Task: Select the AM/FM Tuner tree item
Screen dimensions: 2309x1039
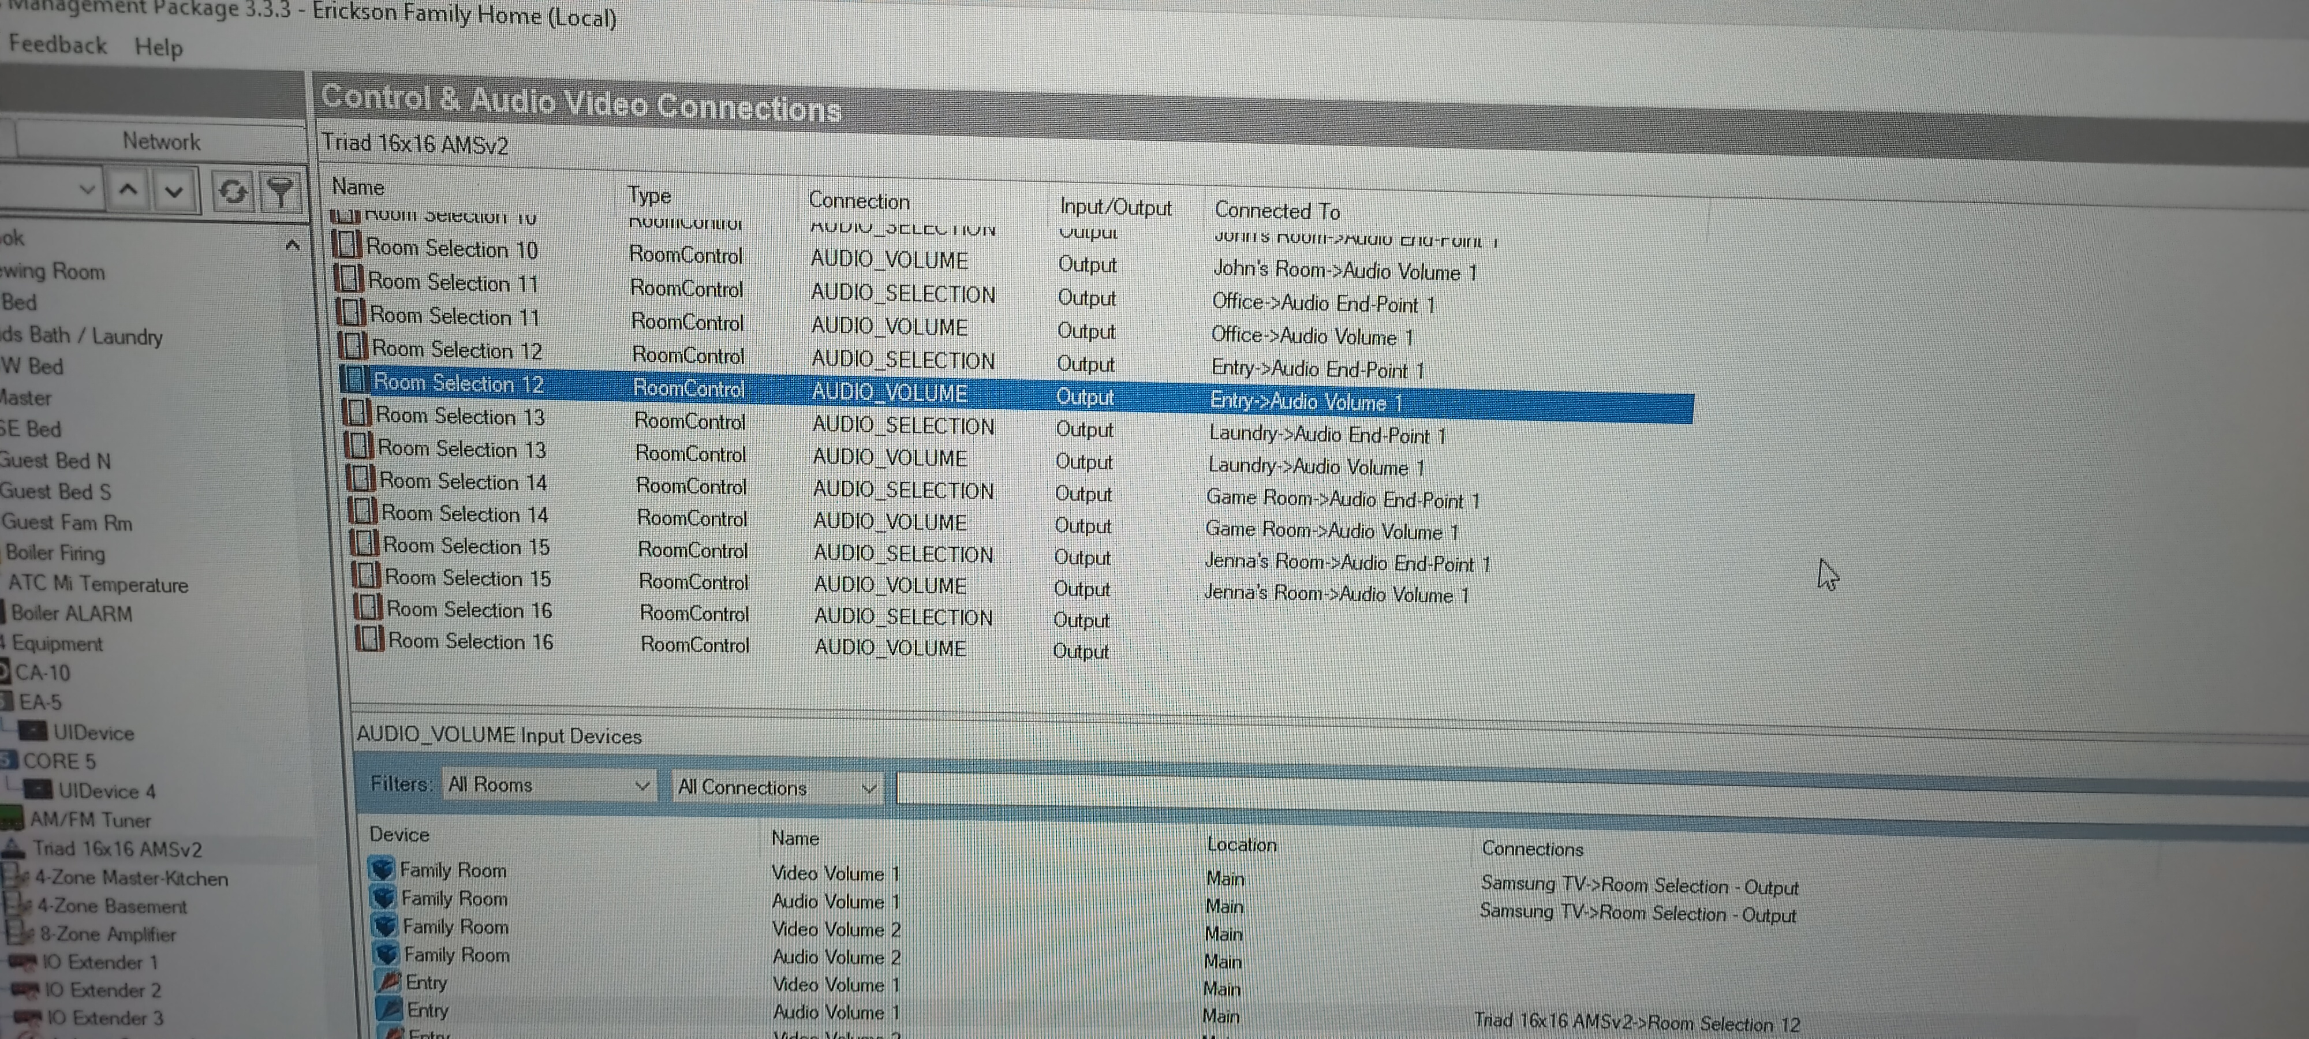Action: 89,819
